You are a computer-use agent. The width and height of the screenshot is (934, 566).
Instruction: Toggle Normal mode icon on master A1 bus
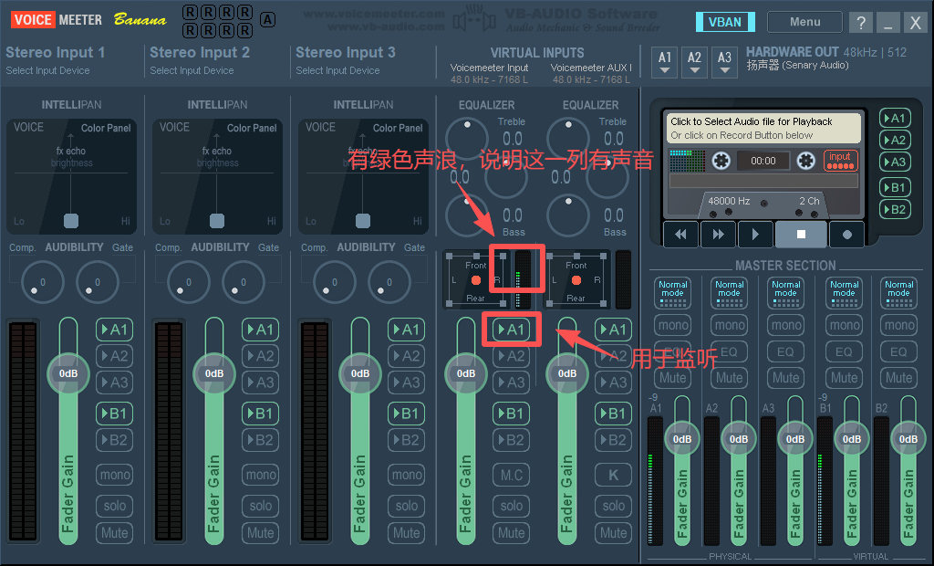coord(672,291)
